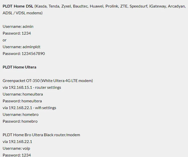The image size is (188, 157).
Task: Click the PLDT Home DSL heading
Action: (18, 6)
